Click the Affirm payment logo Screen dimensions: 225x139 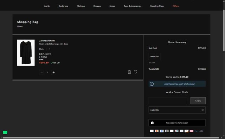[201, 131]
